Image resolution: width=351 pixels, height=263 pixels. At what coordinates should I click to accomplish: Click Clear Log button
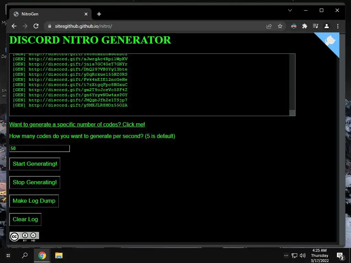coord(25,220)
